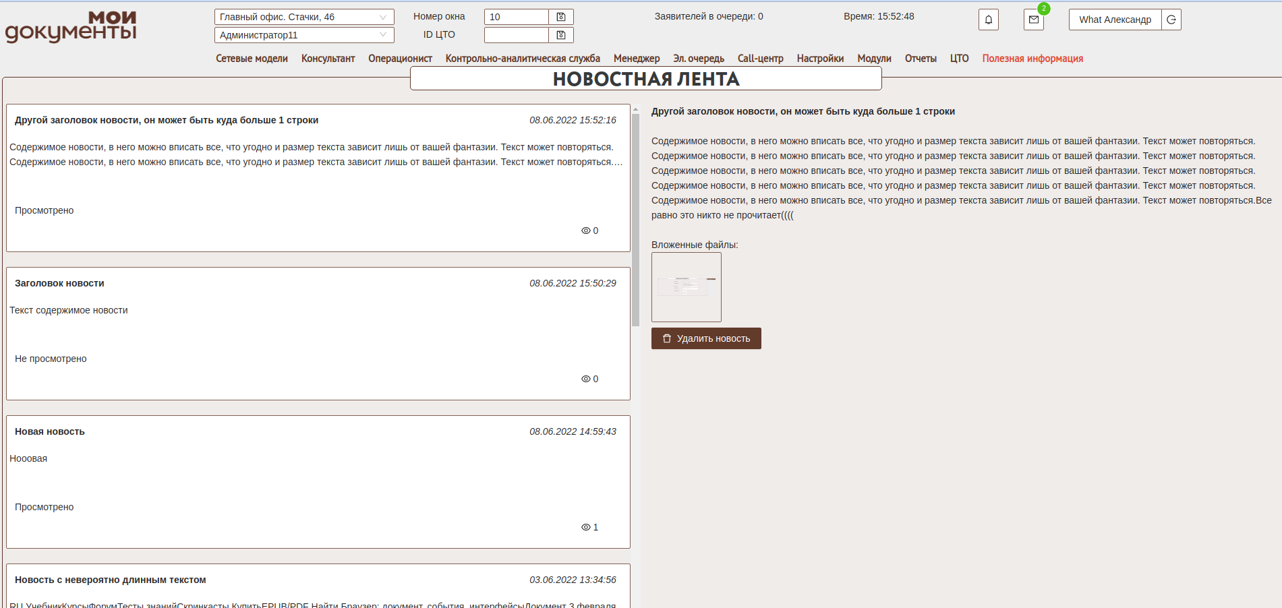The width and height of the screenshot is (1282, 608).
Task: Click the save icon next to ID ЦТО
Action: click(x=560, y=35)
